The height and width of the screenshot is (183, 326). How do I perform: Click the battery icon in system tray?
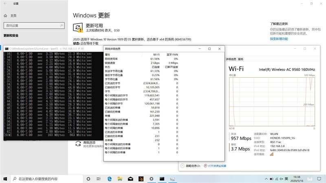click(x=271, y=179)
